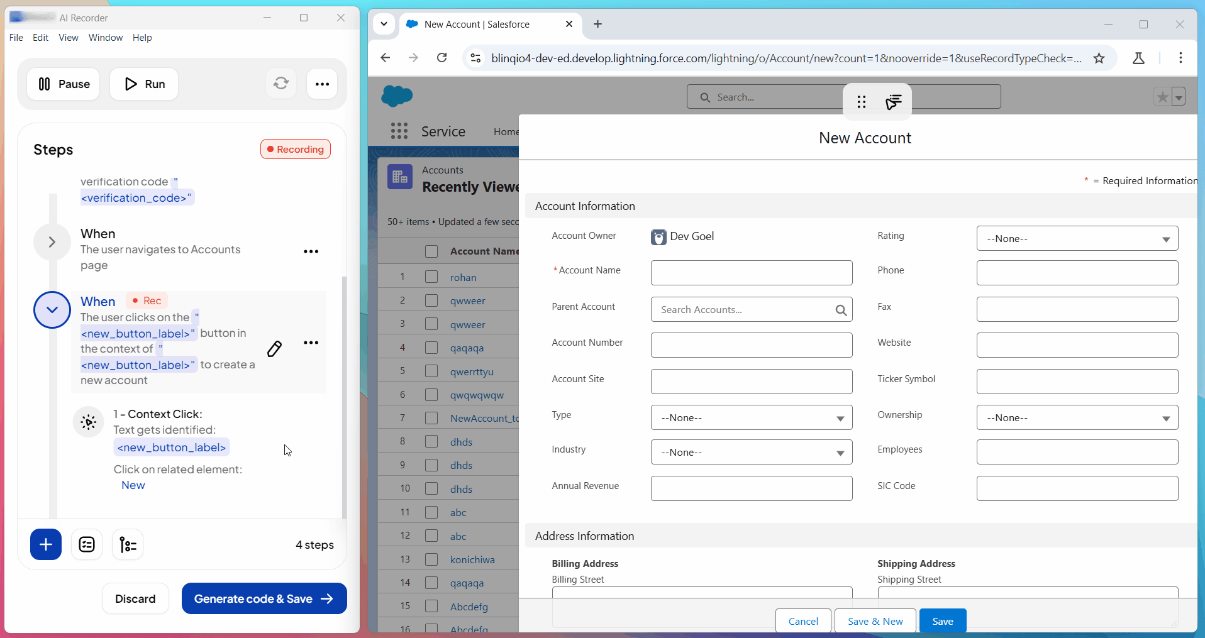Viewport: 1205px width, 638px height.
Task: Open Chrome Labs flask icon
Action: [1138, 58]
